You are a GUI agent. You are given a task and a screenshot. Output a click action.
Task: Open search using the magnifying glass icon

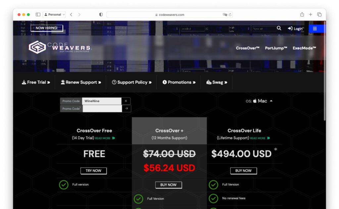click(279, 28)
